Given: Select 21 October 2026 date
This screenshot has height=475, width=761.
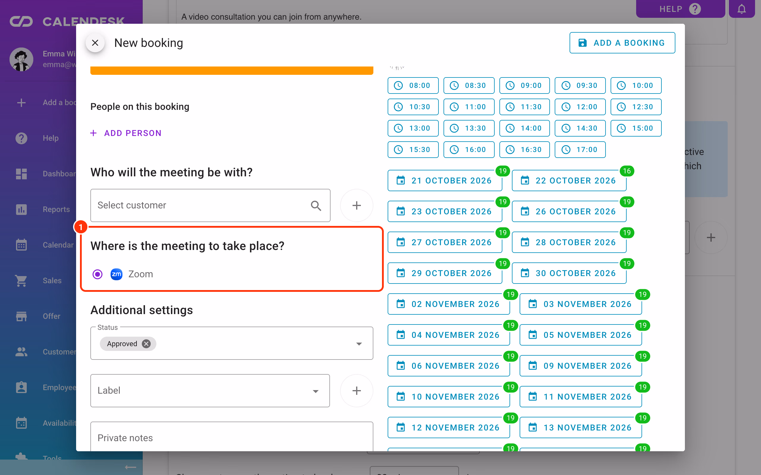Looking at the screenshot, I should 445,180.
